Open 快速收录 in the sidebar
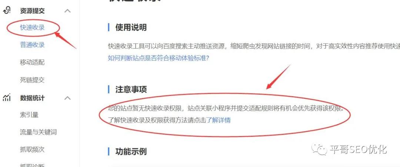This screenshot has height=167, width=400. [x=32, y=27]
